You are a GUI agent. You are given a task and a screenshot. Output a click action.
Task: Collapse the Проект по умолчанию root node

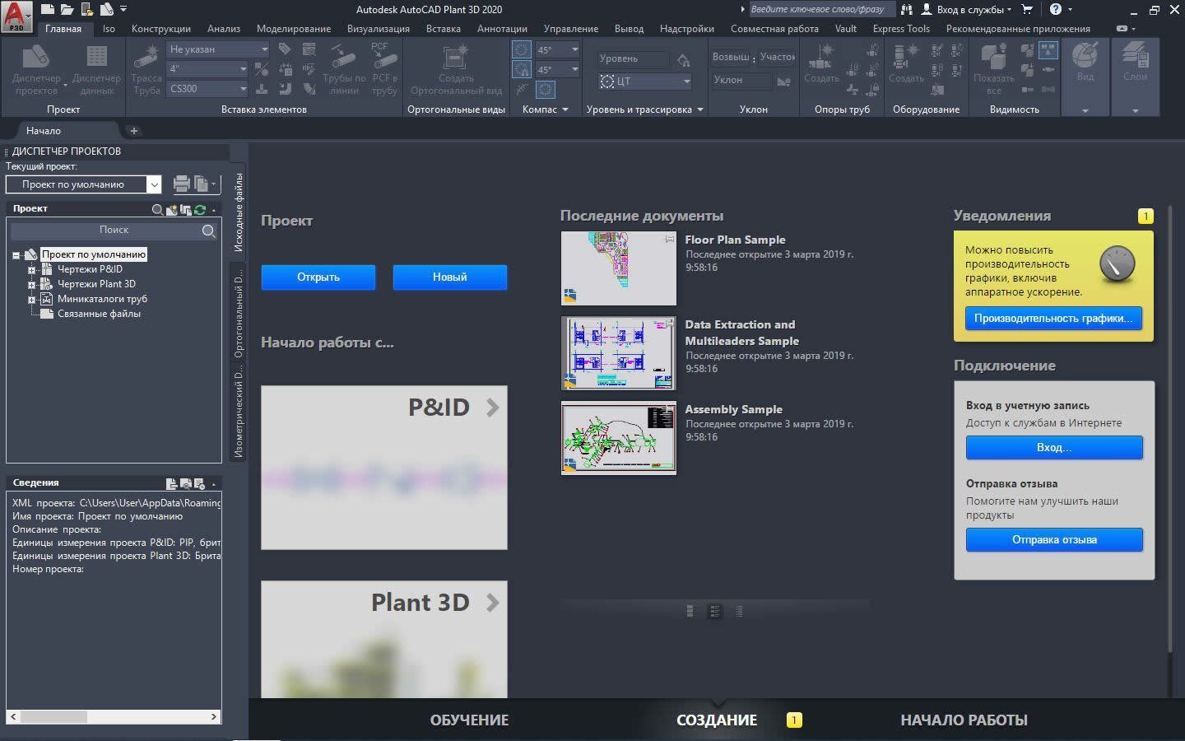pyautogui.click(x=16, y=255)
